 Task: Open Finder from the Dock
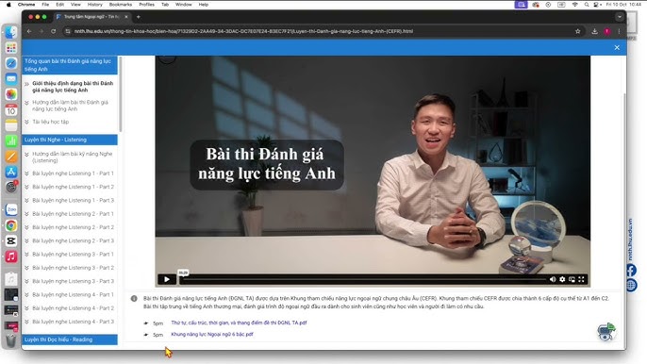11,32
